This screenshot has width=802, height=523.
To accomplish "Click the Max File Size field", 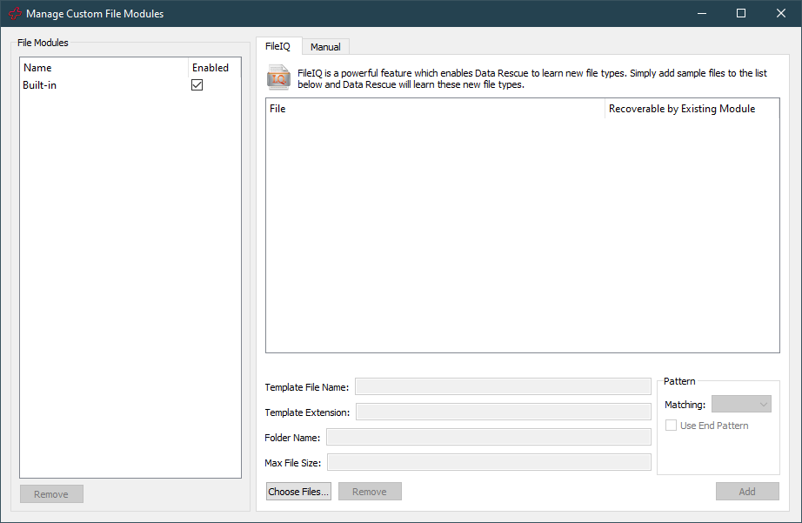I will coord(490,462).
